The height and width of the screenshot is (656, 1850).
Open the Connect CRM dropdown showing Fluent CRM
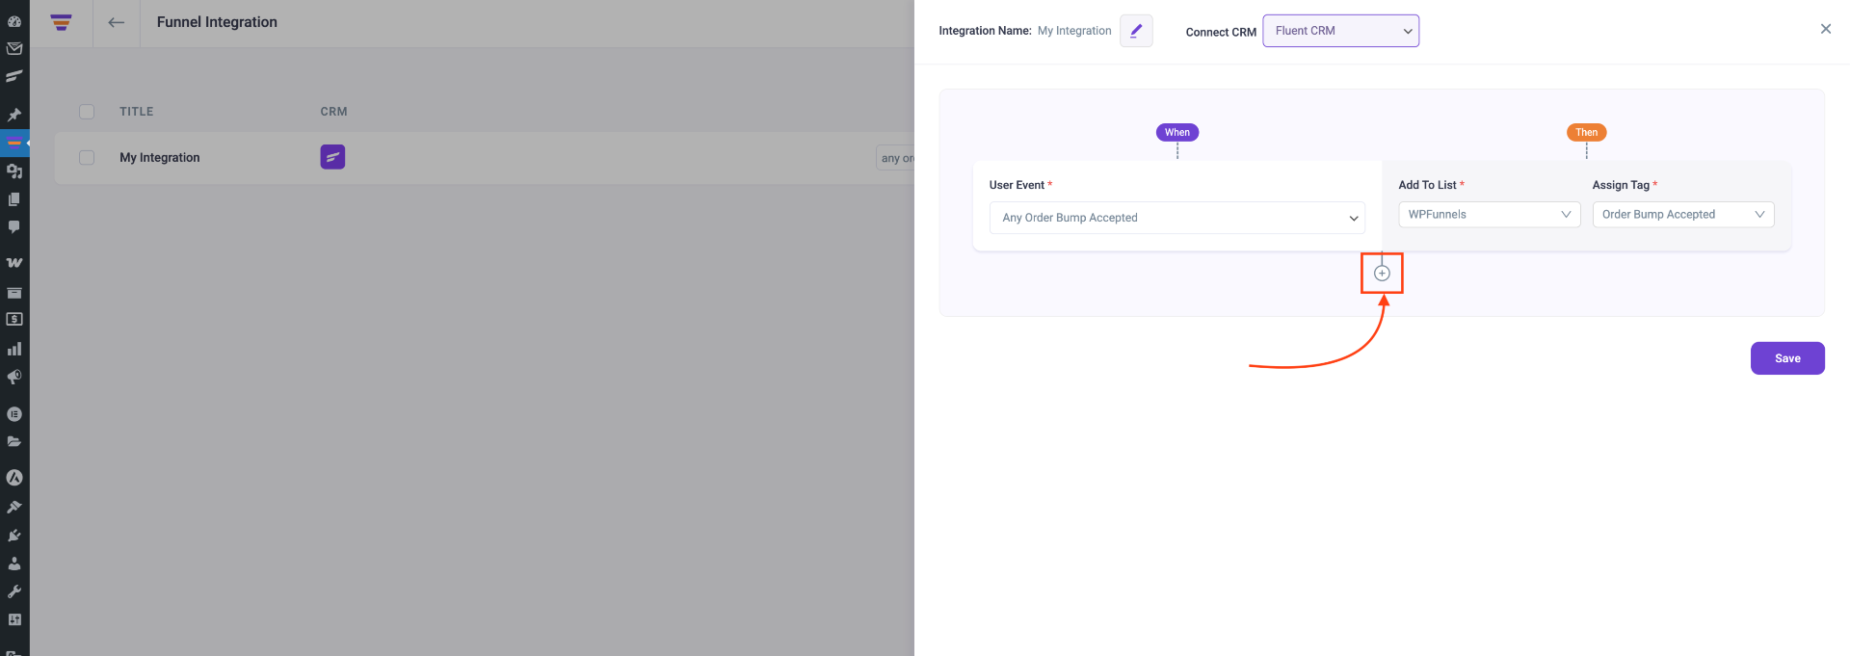[1340, 30]
